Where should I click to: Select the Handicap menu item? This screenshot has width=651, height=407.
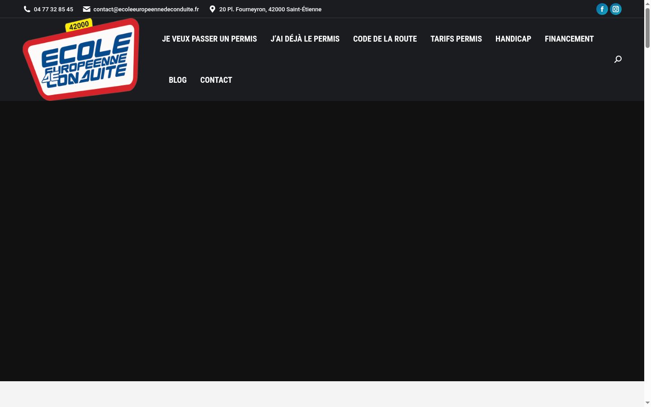pyautogui.click(x=513, y=39)
